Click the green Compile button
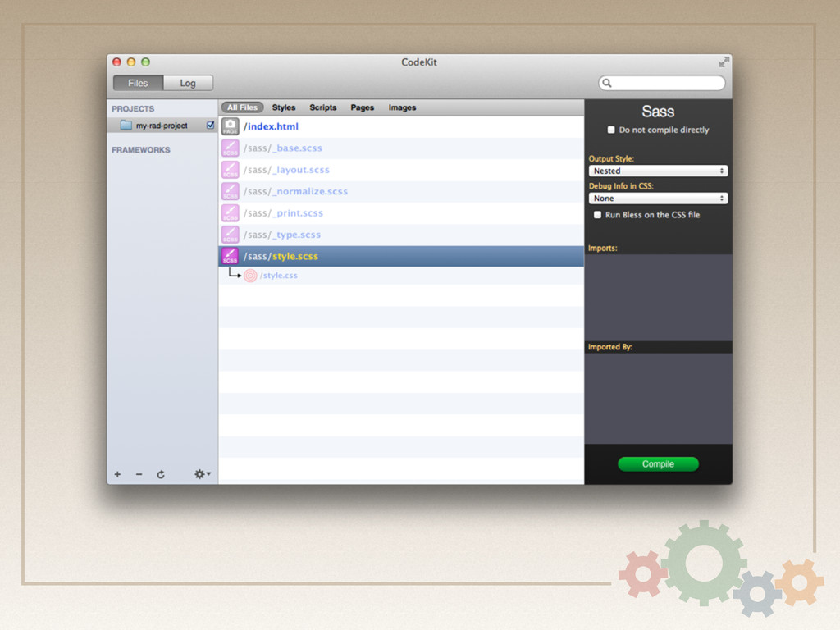 click(x=658, y=464)
